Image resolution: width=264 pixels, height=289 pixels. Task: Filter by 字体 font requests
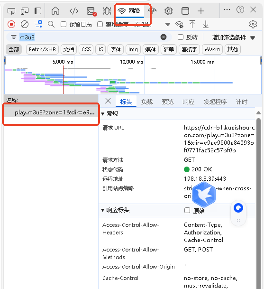(116, 49)
